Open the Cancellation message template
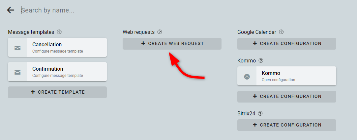This screenshot has width=357, height=140. 57,47
